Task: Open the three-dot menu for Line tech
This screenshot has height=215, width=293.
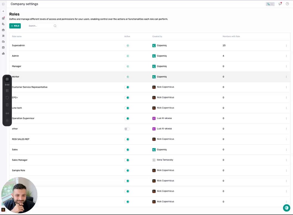Action: (x=286, y=108)
